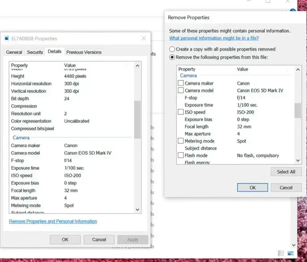Choose 'Create a copy with all properties removed'
This screenshot has height=262, width=307.
[172, 49]
